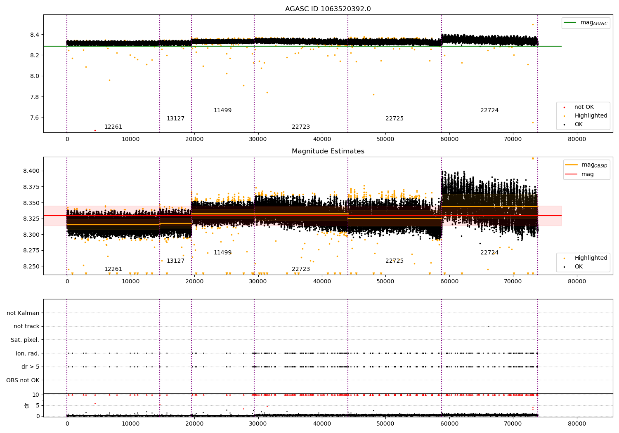Click the red not-OK point above label 12261
Screen dimensions: 619x433
tap(95, 130)
